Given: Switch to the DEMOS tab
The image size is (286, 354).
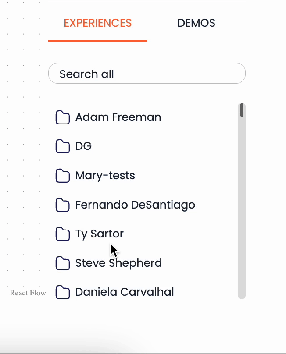Looking at the screenshot, I should [x=196, y=23].
